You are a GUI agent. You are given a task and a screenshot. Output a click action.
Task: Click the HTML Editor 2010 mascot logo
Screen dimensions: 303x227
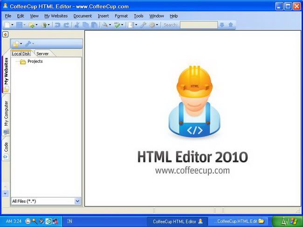click(194, 101)
